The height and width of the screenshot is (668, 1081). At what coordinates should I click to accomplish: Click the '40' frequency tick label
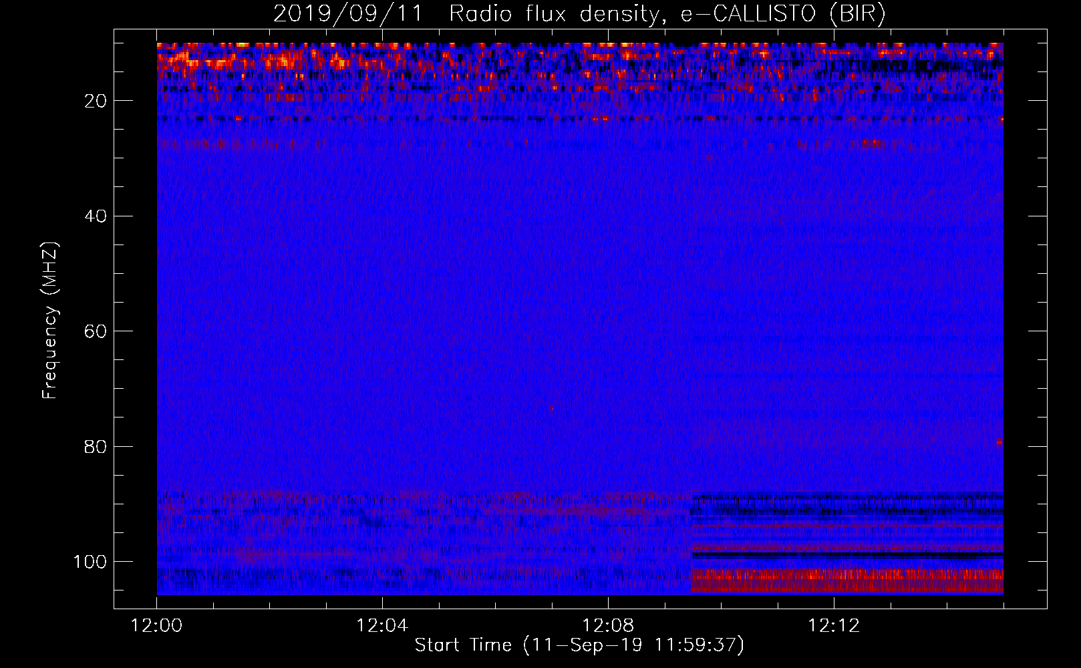coord(96,216)
